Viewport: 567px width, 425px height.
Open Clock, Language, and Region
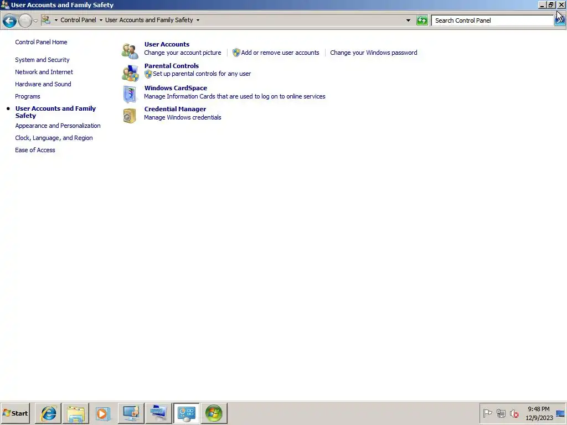(54, 138)
